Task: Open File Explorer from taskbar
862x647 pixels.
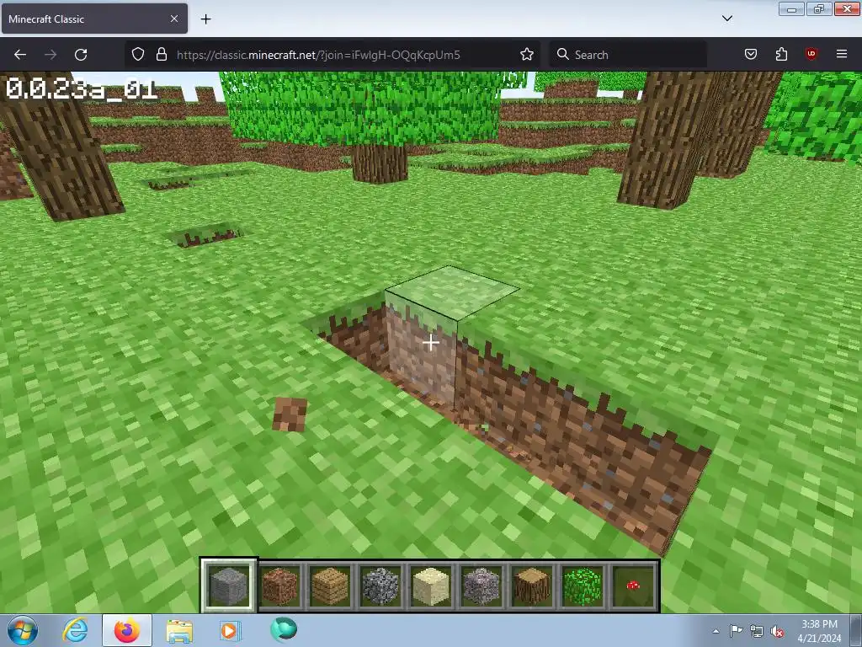Action: (x=179, y=630)
